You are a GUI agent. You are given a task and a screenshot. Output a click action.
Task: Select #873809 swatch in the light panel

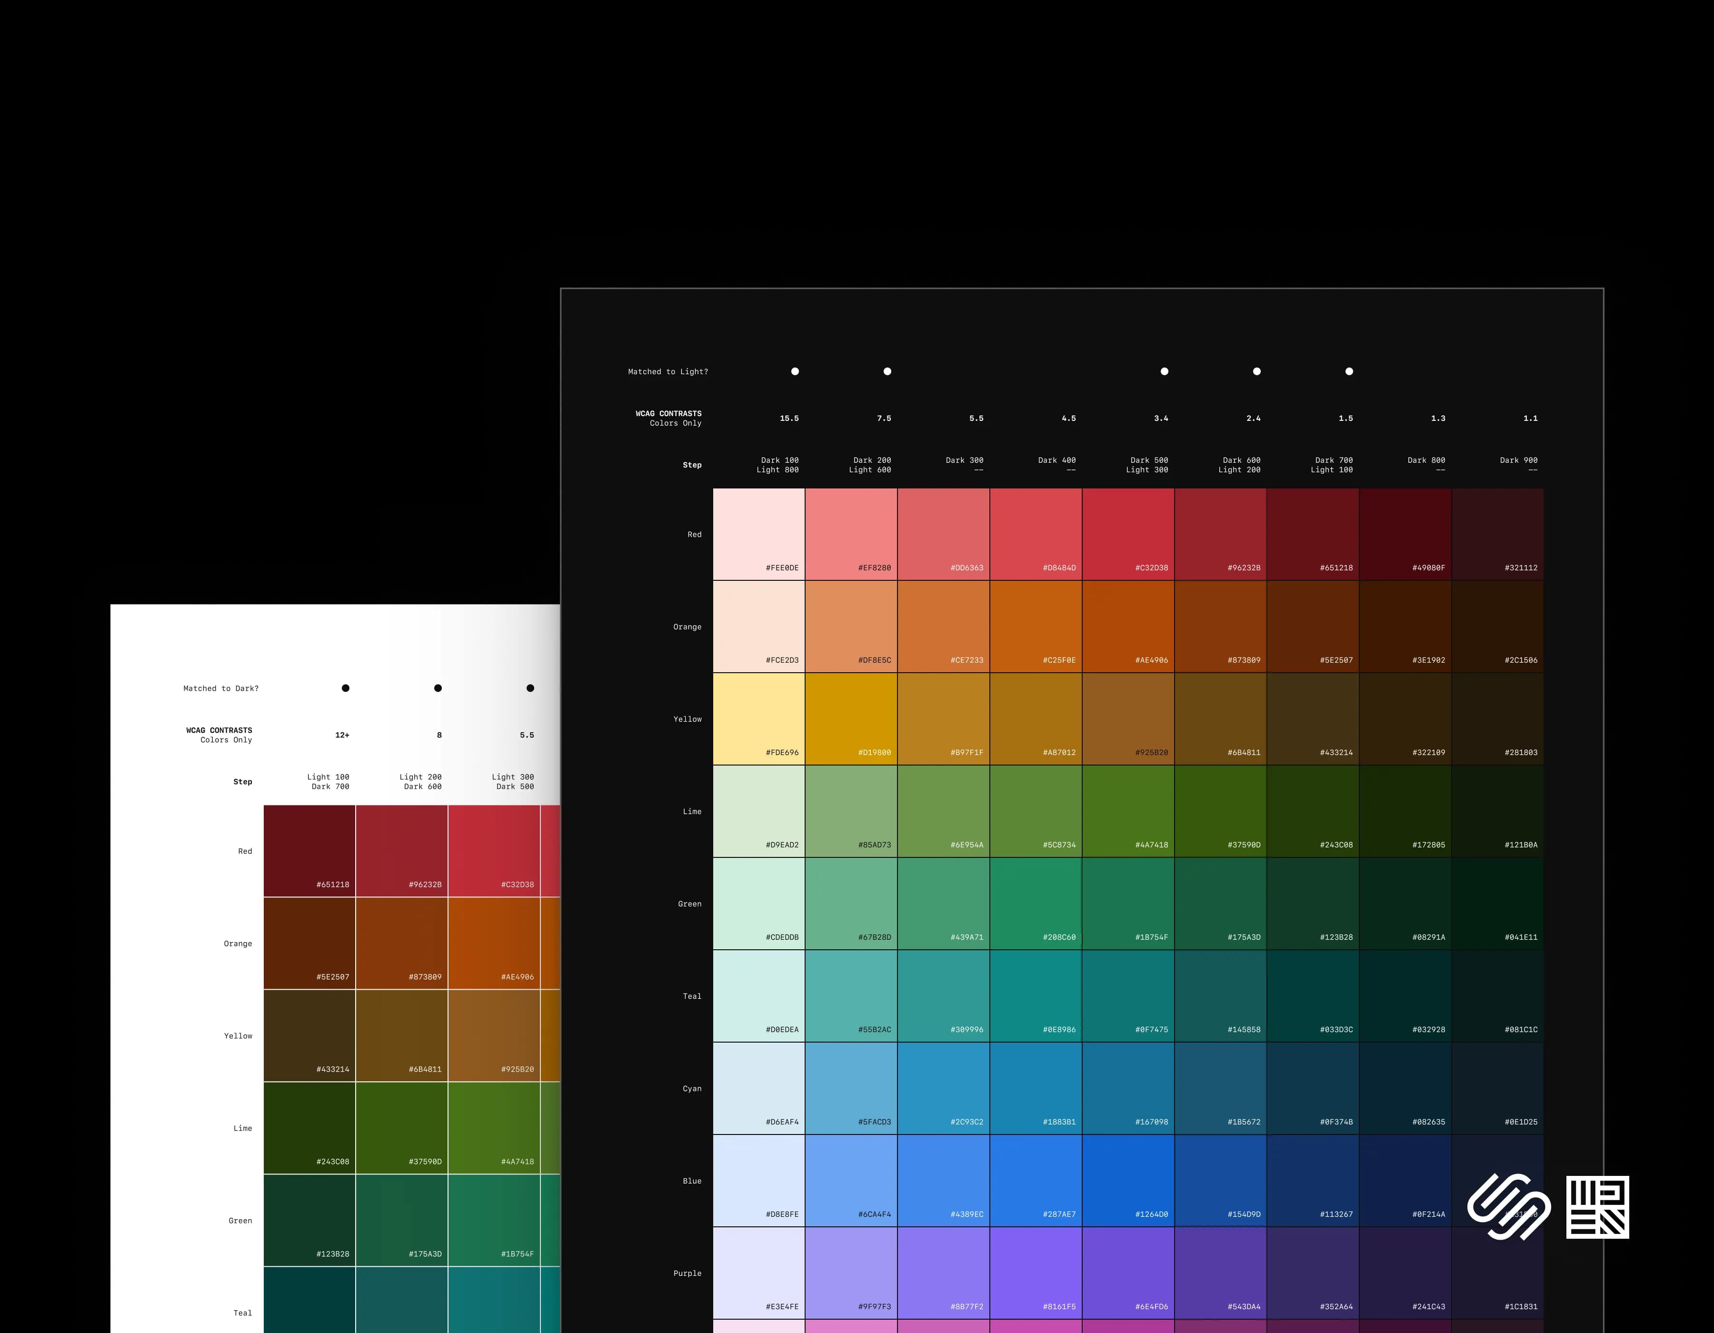click(x=402, y=944)
